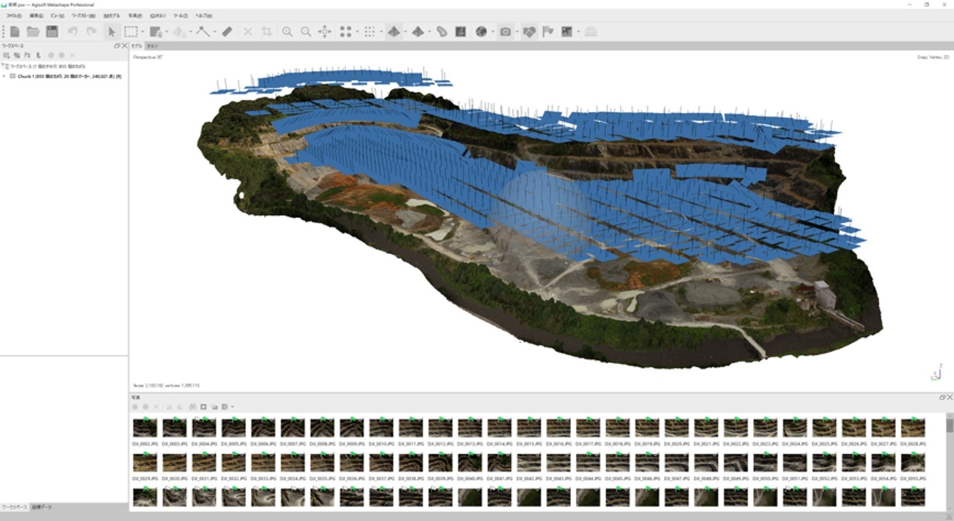Screen dimensions: 954x521
Task: Click the Open project folder icon
Action: tap(33, 32)
